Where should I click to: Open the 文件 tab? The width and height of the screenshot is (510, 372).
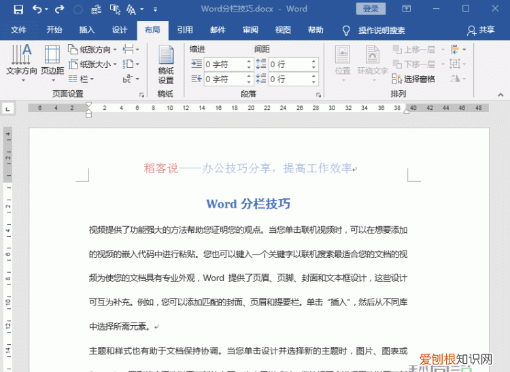pyautogui.click(x=18, y=30)
